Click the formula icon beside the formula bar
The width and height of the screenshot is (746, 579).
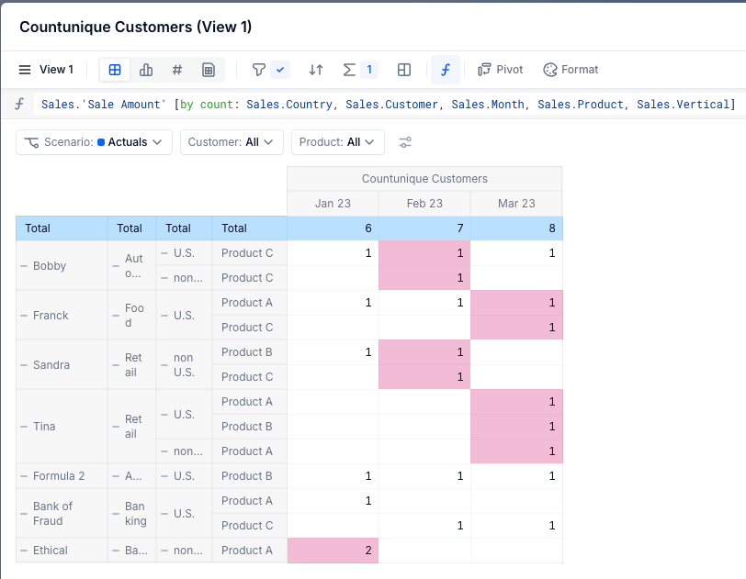[x=19, y=104]
